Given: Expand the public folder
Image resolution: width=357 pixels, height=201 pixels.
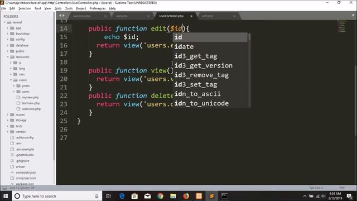Looking at the screenshot, I should click(x=8, y=51).
